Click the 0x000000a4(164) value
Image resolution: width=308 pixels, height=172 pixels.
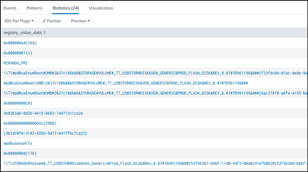pos(20,43)
